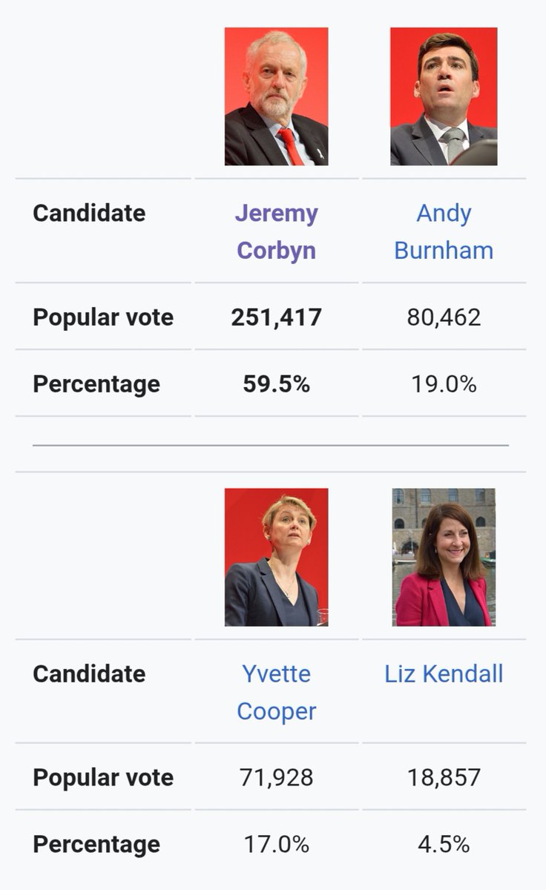This screenshot has width=546, height=890.
Task: Click the Candidate label beside Yvette Cooper
Action: [89, 673]
